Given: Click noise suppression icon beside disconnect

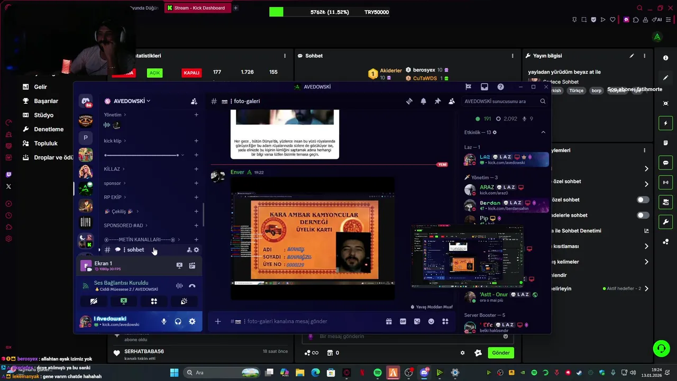Looking at the screenshot, I should point(179,286).
